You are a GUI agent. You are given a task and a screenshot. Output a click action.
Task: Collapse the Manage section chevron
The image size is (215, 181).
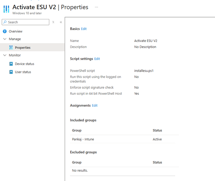5,39
